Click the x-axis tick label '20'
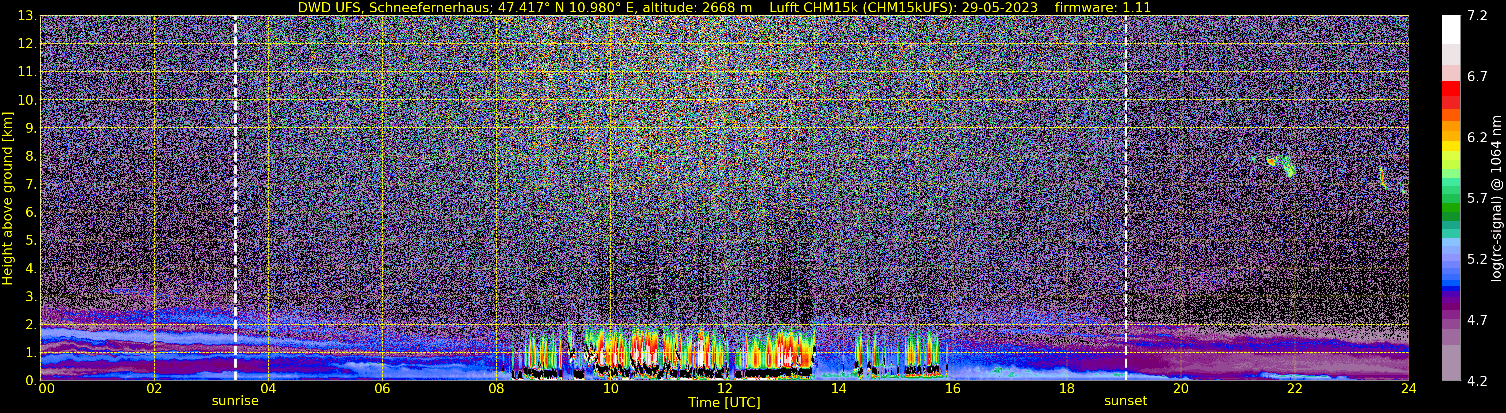 pos(1181,389)
